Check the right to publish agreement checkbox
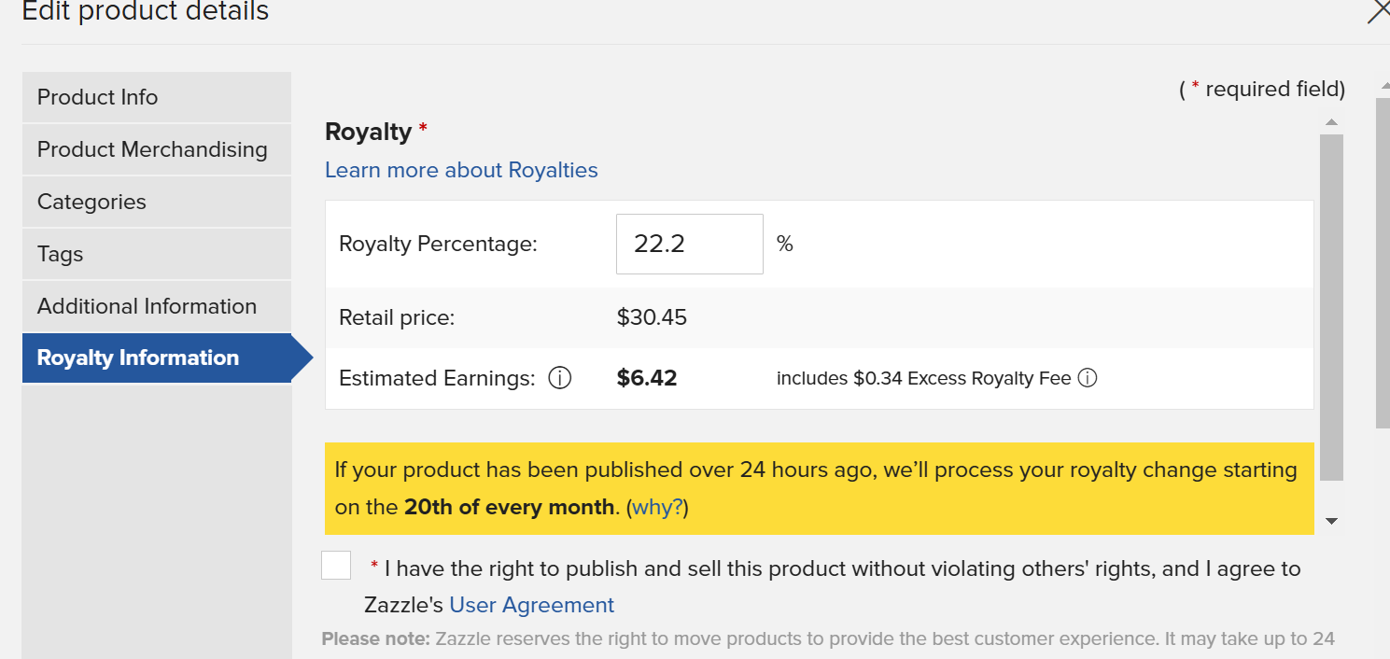Screen dimensions: 1390x659 [x=336, y=565]
